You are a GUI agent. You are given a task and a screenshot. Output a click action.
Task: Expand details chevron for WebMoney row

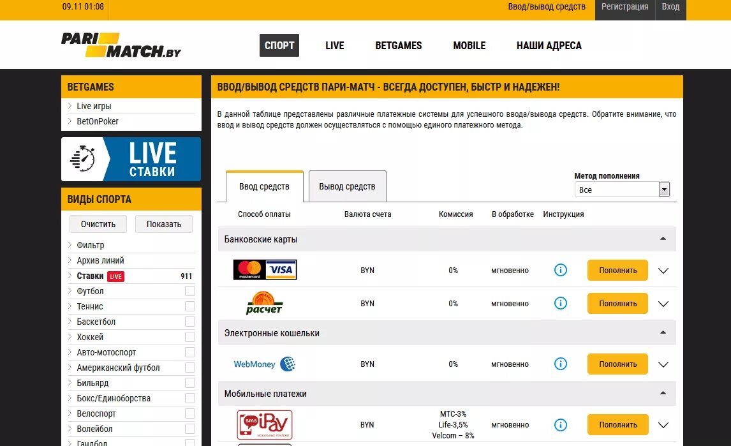[663, 364]
